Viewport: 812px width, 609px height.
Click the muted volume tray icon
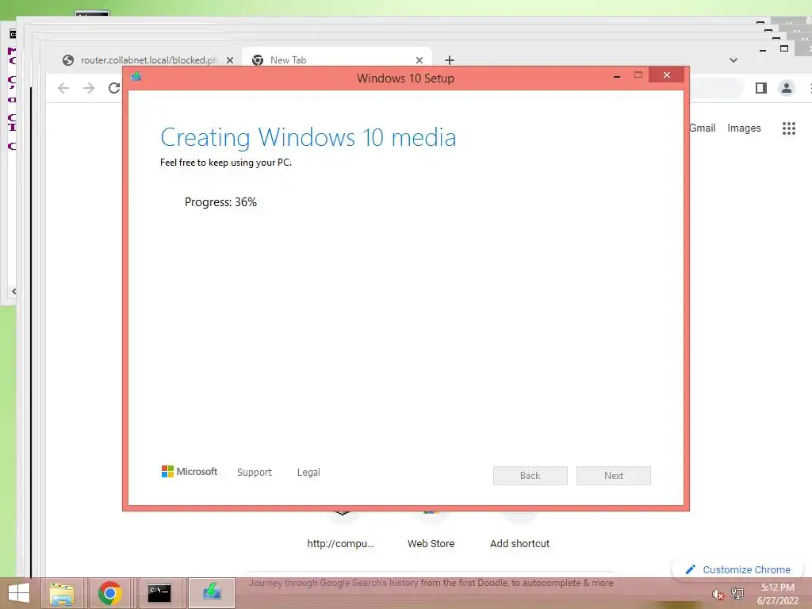click(718, 594)
